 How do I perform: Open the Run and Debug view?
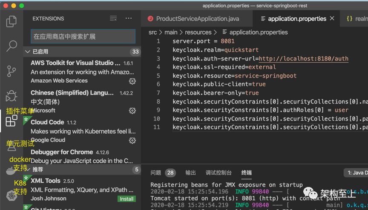(x=11, y=96)
